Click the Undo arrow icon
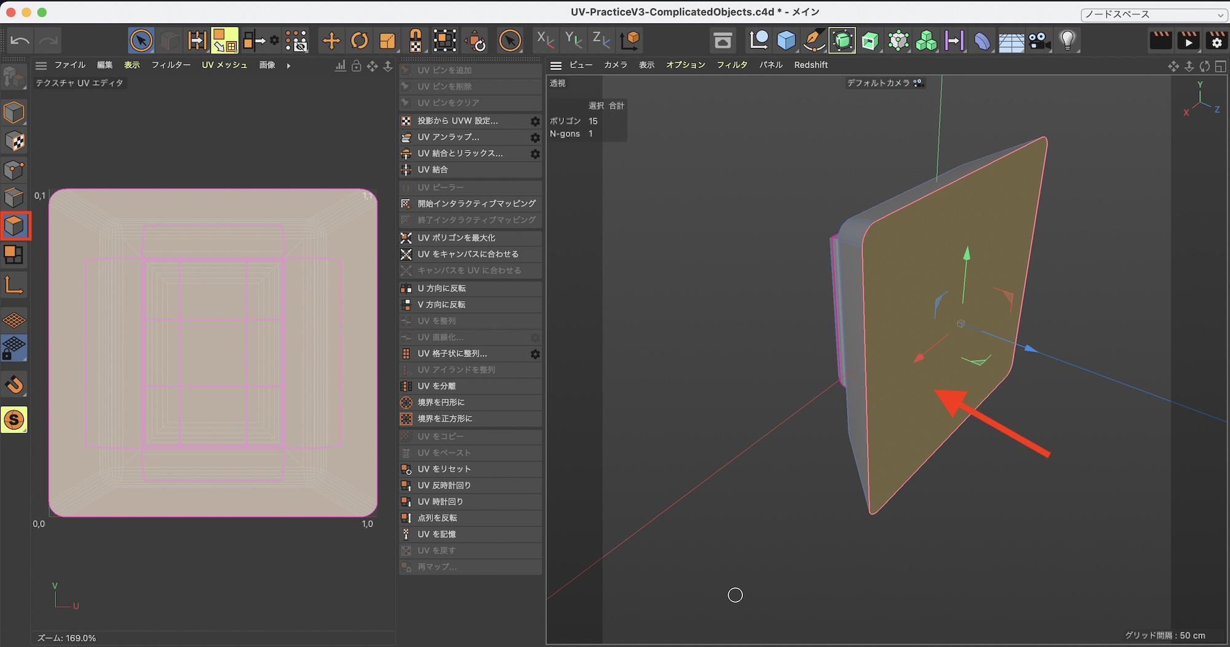The width and height of the screenshot is (1230, 647). pos(20,41)
